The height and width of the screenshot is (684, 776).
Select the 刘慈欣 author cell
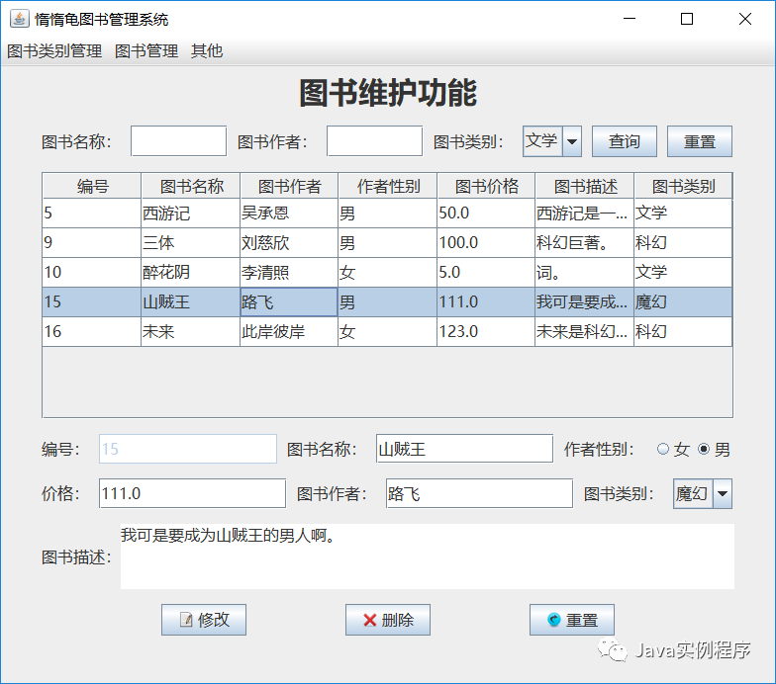click(x=289, y=243)
